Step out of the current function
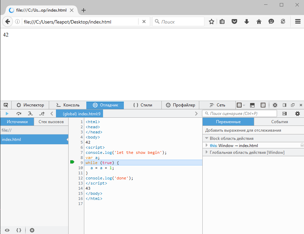304x234 pixels. coord(42,114)
